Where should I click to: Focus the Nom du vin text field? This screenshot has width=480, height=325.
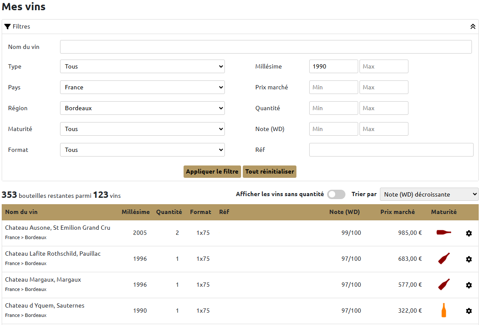[x=266, y=47]
